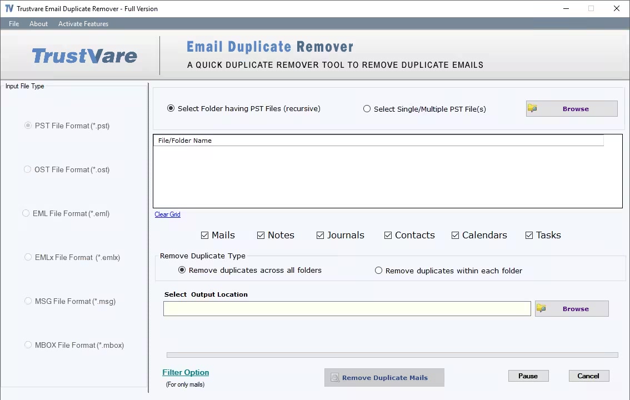Click the Clear Grid link
The width and height of the screenshot is (630, 400).
click(168, 214)
